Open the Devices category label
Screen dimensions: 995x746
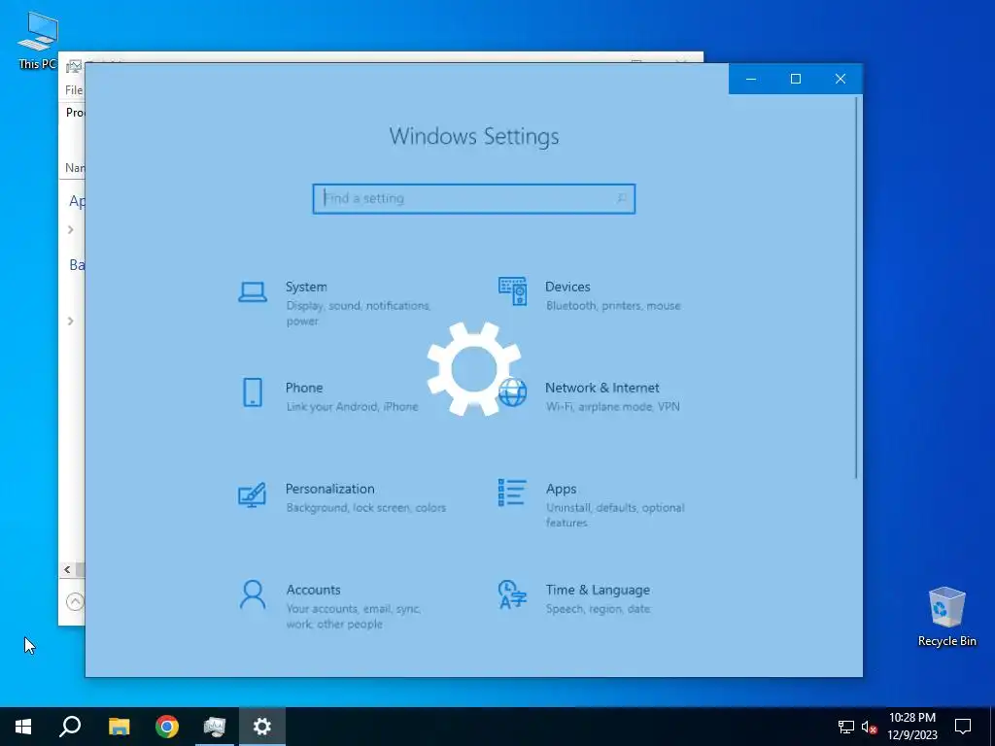click(x=567, y=287)
